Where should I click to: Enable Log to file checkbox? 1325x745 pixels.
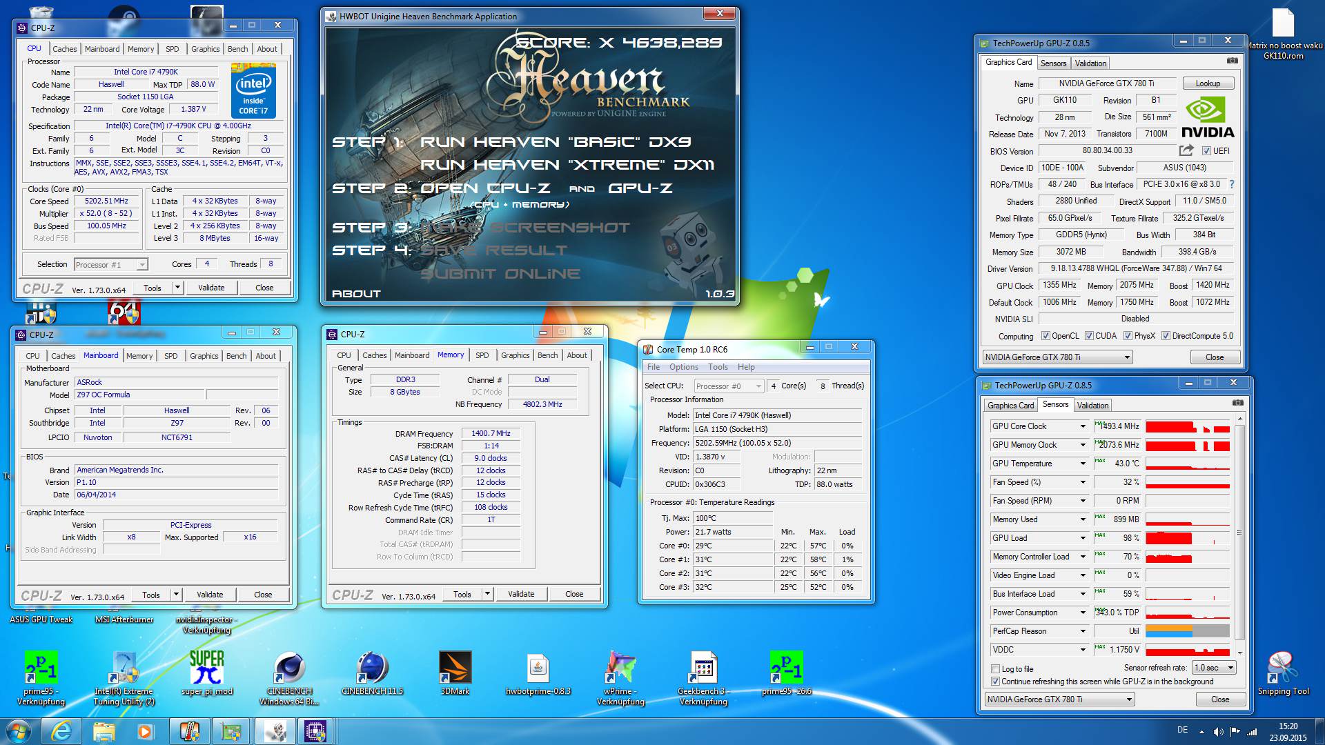995,668
